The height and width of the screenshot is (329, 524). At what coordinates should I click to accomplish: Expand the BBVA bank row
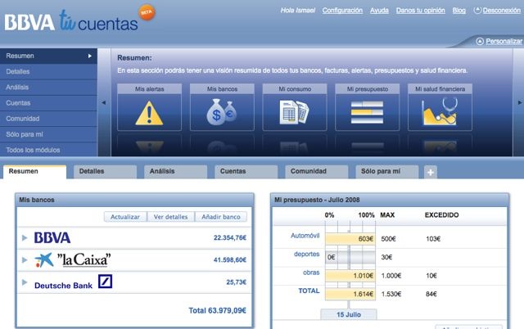pos(25,237)
